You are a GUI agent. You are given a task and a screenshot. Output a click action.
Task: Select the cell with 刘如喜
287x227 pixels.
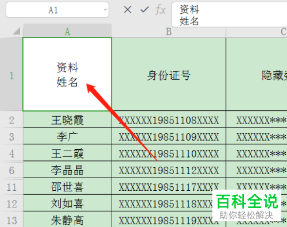(67, 203)
